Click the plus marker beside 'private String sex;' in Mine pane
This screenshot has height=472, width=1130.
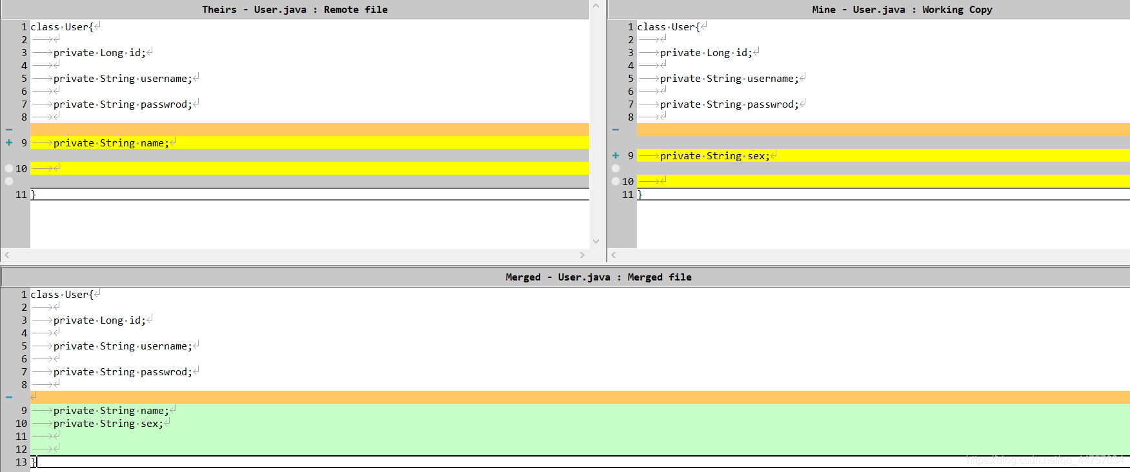[x=616, y=155]
